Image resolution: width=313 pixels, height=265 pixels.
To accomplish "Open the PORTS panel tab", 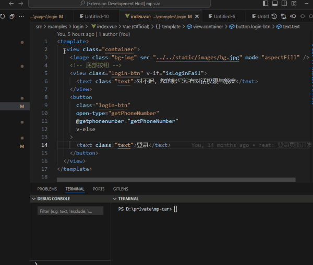I will pos(99,189).
